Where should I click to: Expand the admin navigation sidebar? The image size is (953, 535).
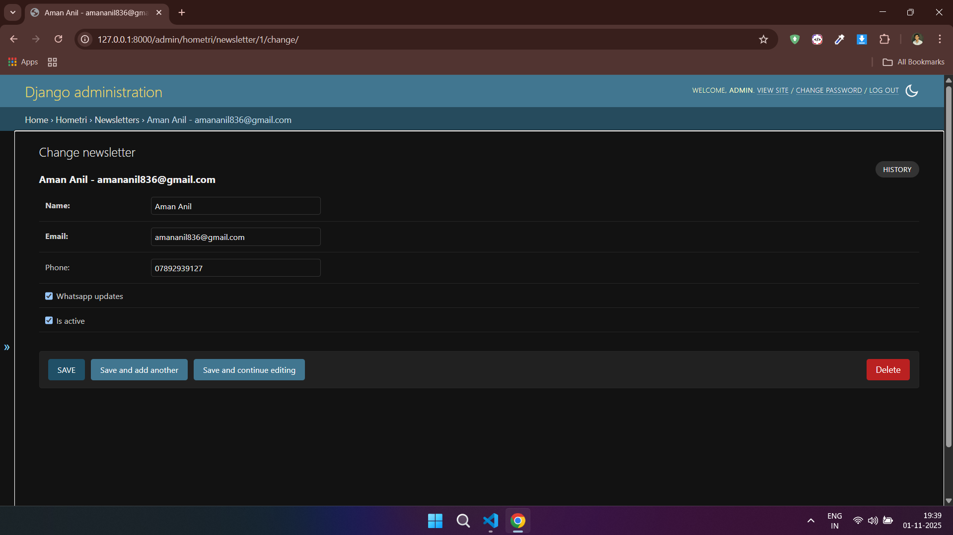pos(7,347)
